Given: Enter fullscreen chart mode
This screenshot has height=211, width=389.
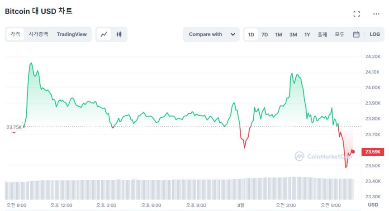Looking at the screenshot, I should pos(356,14).
